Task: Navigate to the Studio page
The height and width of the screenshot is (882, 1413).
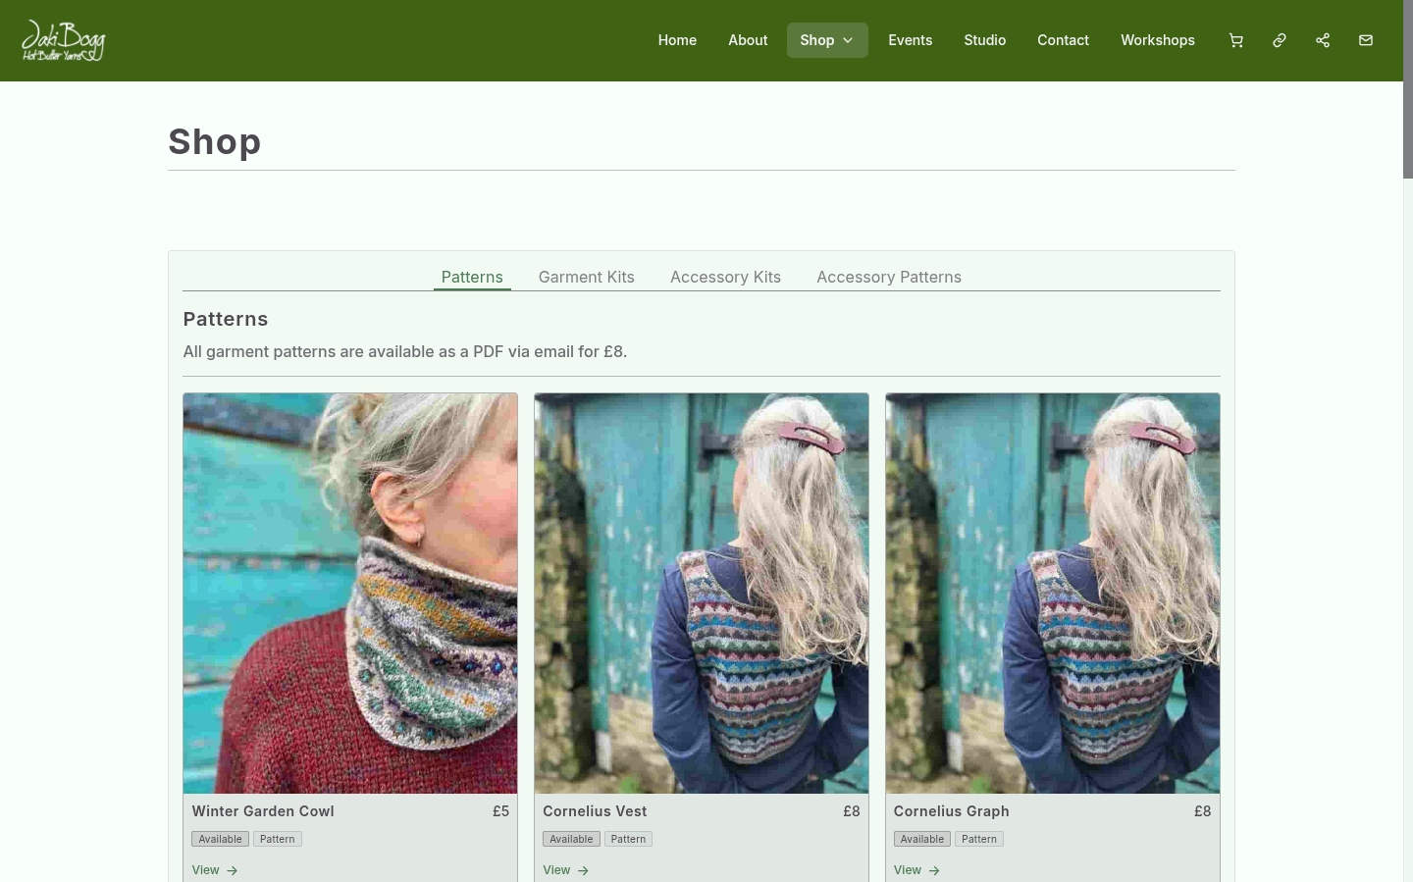Action: [984, 40]
